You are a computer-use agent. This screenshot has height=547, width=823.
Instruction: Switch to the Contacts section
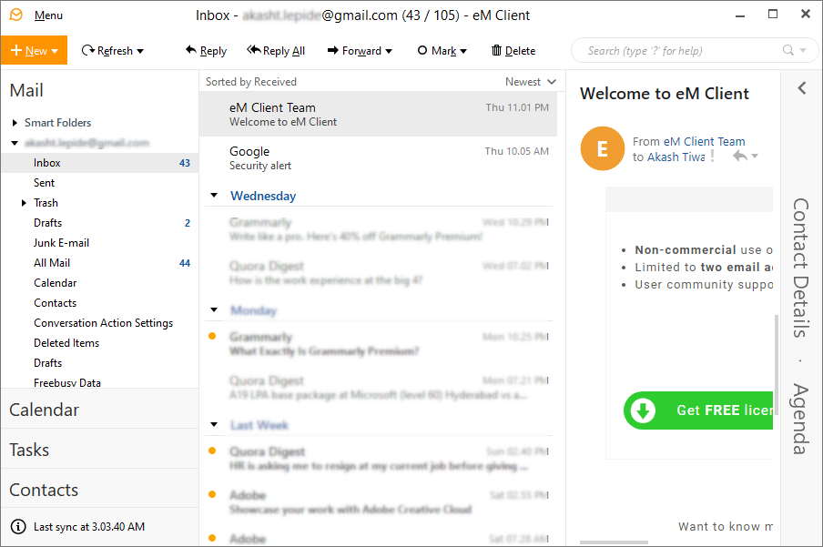click(100, 490)
